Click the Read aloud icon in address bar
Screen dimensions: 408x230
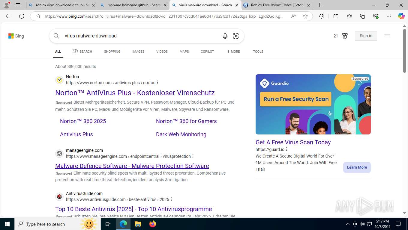coord(293,16)
